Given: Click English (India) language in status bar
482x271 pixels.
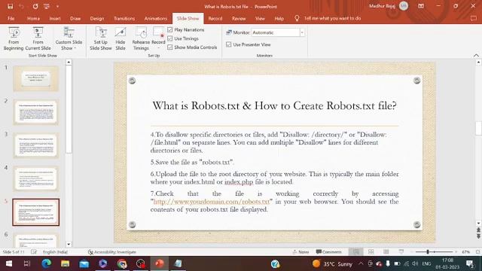Looking at the screenshot, I should (55, 252).
